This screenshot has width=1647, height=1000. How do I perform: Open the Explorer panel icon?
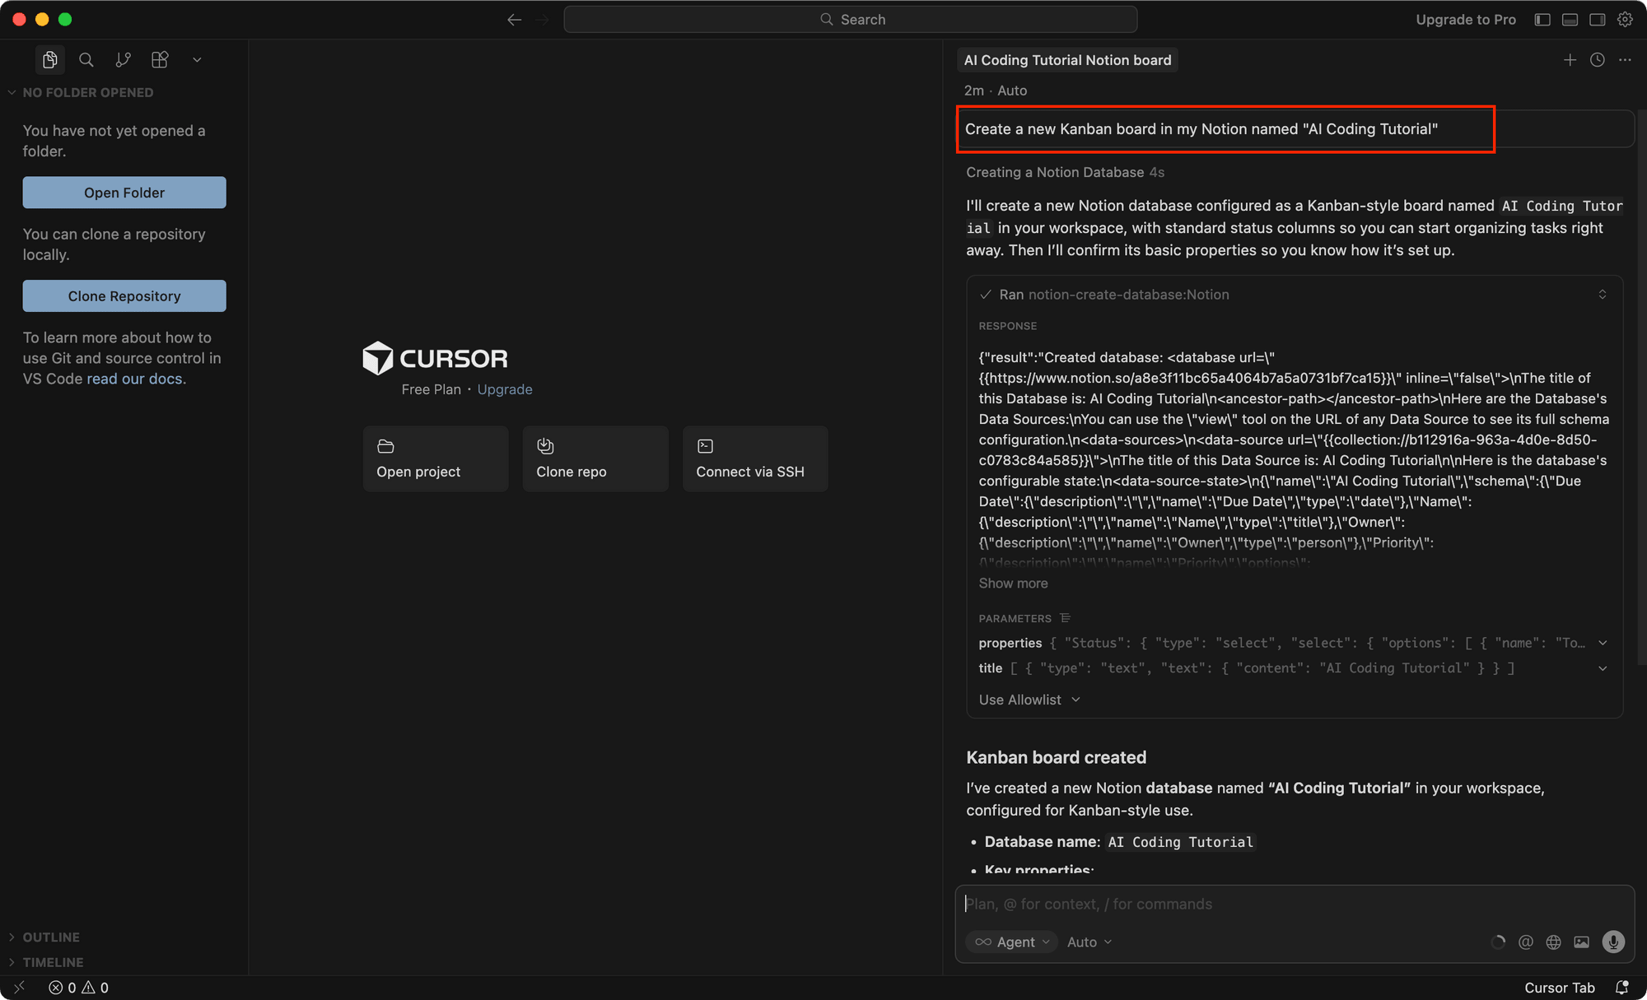tap(49, 59)
